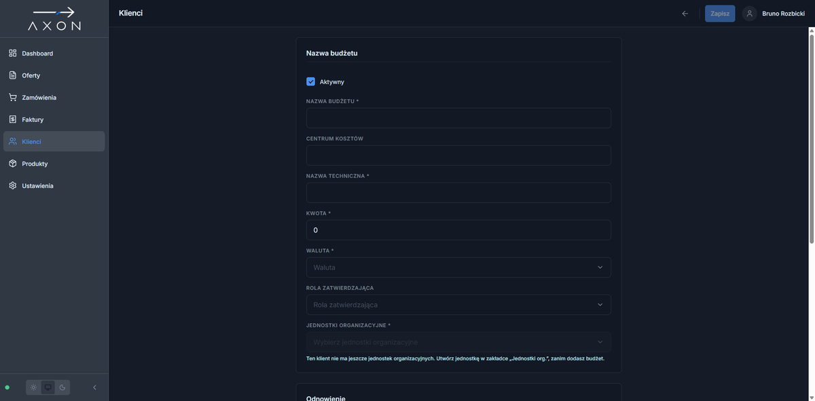Click the Klienci page title
Image resolution: width=815 pixels, height=401 pixels.
pyautogui.click(x=130, y=13)
